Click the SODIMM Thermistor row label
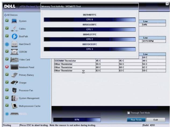Image resolution: width=170 pixels, height=127 pixels. pos(65,61)
